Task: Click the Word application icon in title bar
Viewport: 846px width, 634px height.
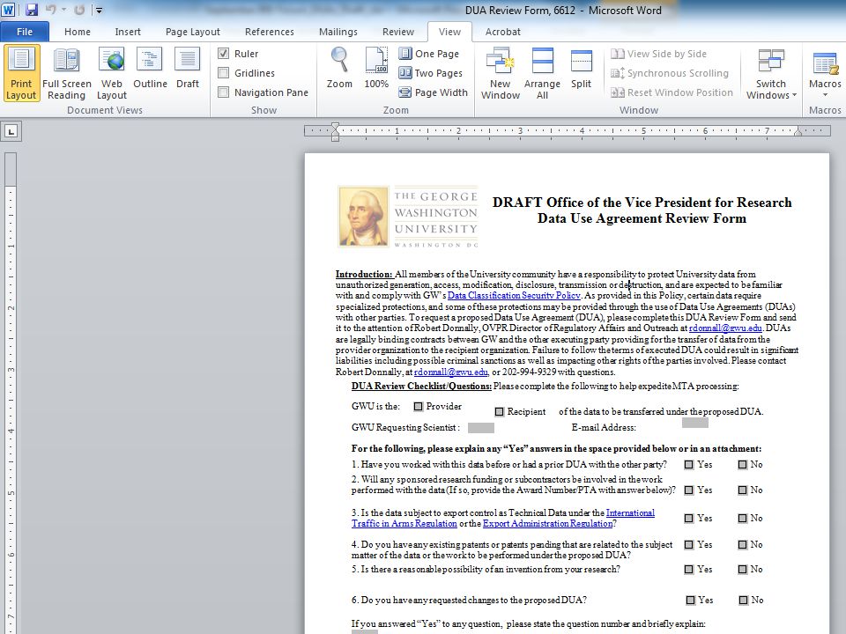Action: pyautogui.click(x=9, y=10)
